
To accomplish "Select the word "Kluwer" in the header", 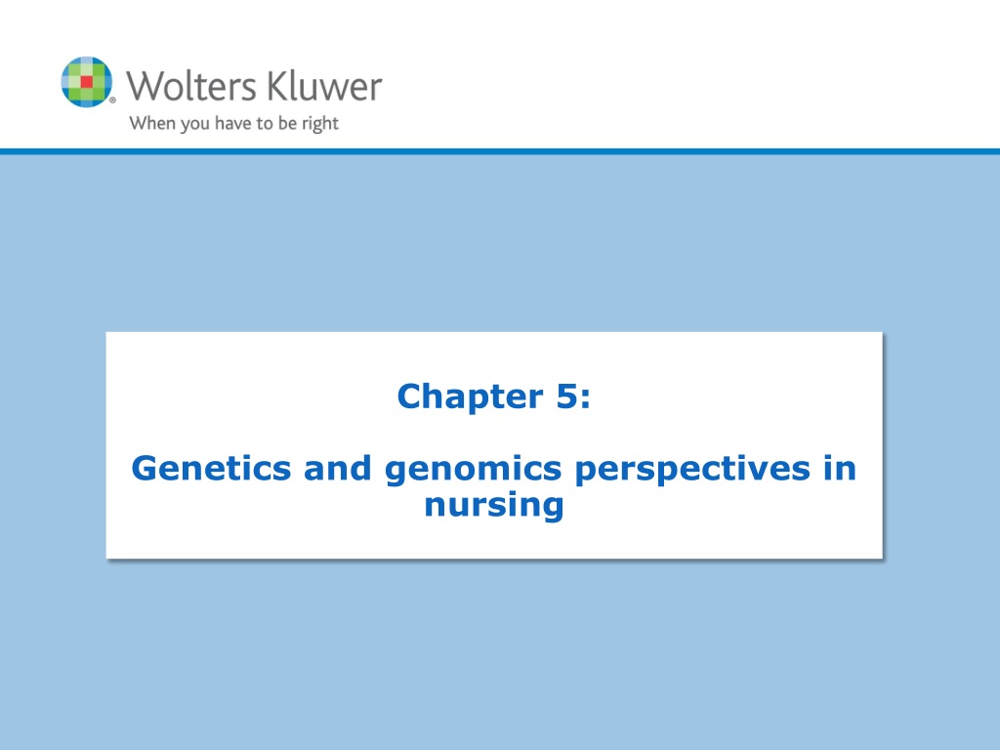I will [324, 86].
